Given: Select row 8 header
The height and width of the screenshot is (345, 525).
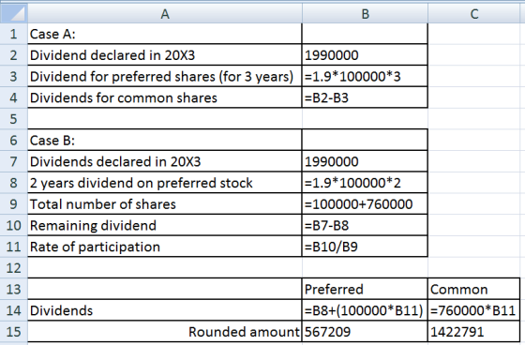Looking at the screenshot, I should point(14,183).
